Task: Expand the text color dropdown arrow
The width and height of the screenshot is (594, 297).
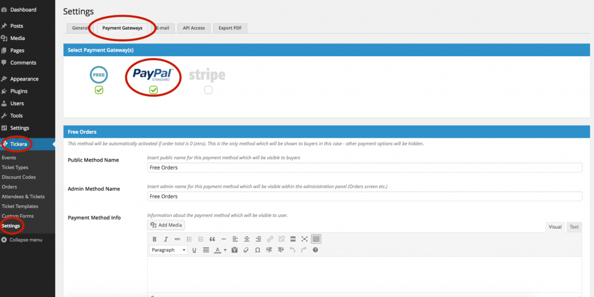Action: click(x=225, y=250)
